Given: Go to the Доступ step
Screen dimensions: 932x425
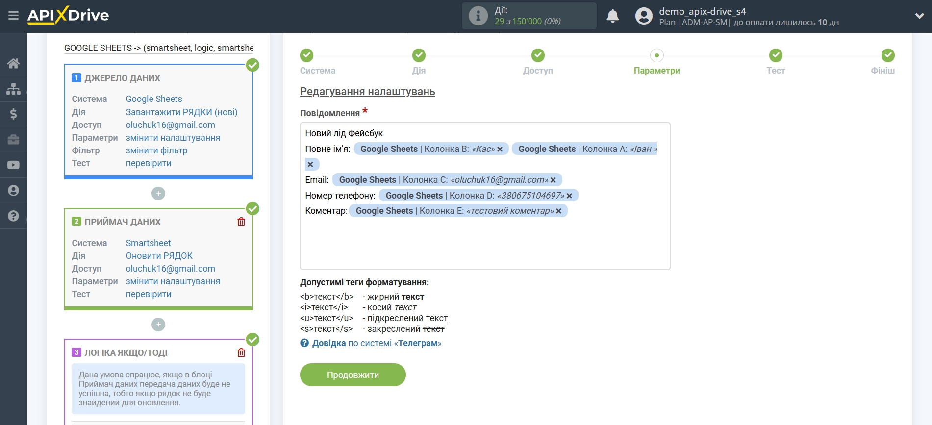Looking at the screenshot, I should [538, 55].
